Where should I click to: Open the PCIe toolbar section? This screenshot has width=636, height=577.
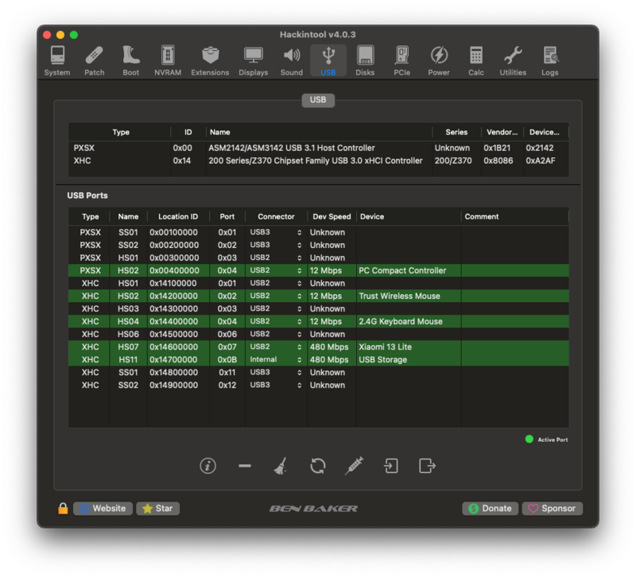pyautogui.click(x=401, y=61)
